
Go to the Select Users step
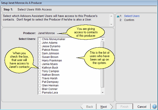(132, 16)
